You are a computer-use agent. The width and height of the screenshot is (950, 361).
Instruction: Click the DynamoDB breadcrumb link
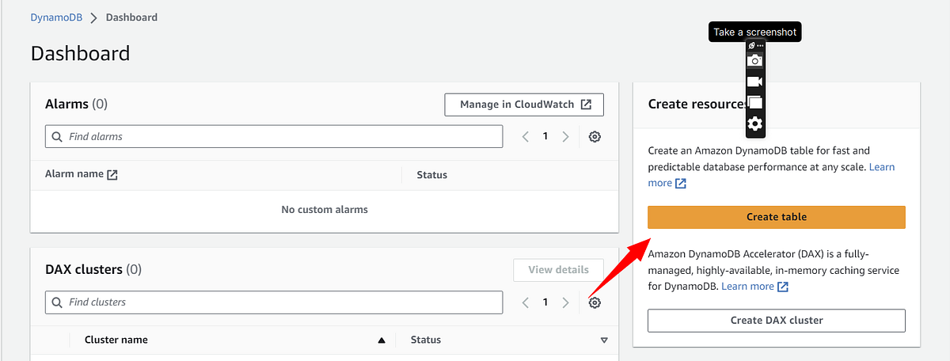[57, 17]
